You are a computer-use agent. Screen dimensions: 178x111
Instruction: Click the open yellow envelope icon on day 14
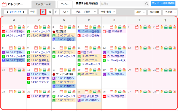[170, 48]
